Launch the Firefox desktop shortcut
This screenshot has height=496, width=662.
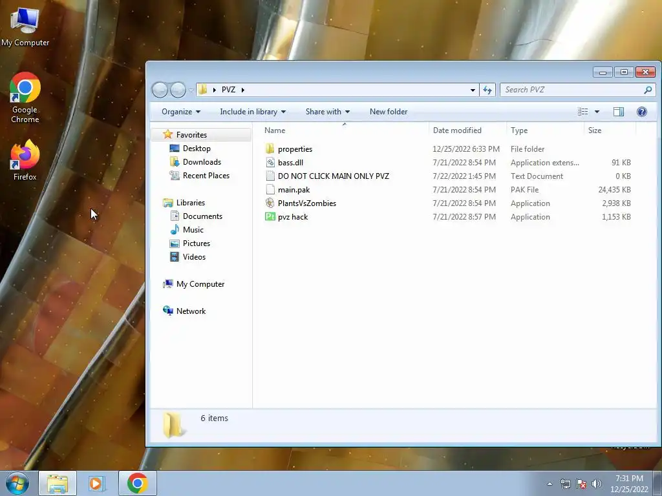(x=25, y=160)
